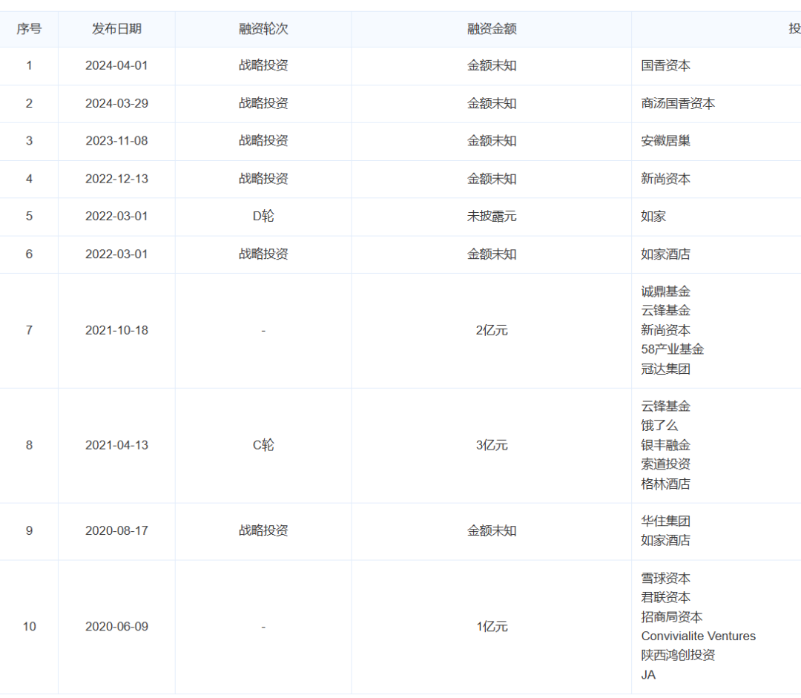Open 新尚资本 in the 2021-10-18 row
Viewport: 801px width, 698px height.
pyautogui.click(x=665, y=331)
